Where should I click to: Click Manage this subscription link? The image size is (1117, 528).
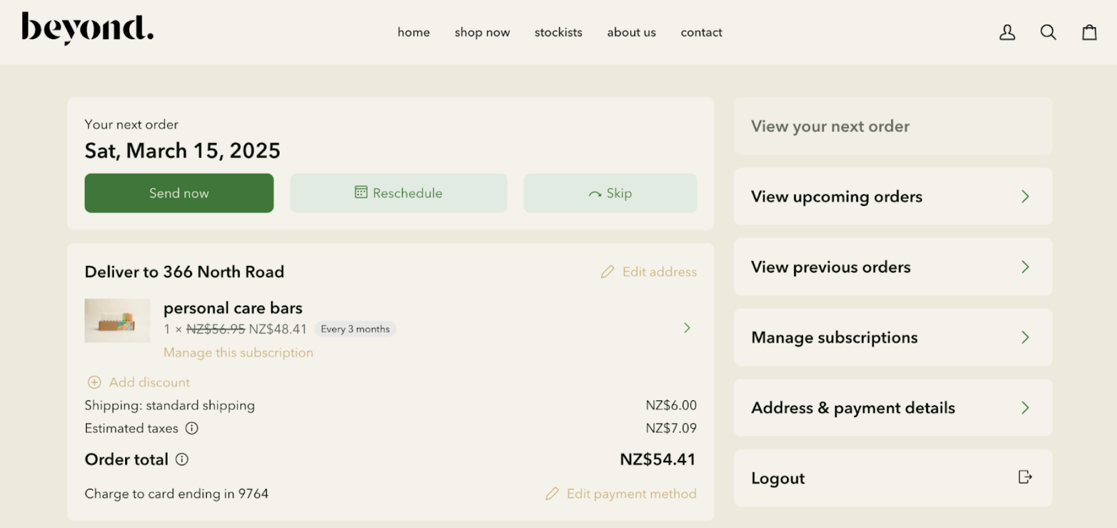(238, 353)
